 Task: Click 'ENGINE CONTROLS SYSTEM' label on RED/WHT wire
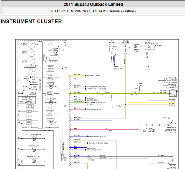coord(99,143)
